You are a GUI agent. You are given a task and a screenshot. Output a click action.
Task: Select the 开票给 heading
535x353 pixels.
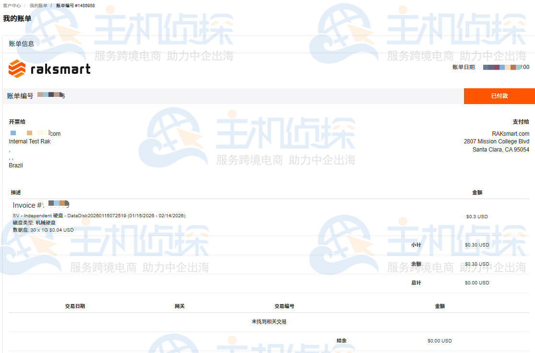coord(17,122)
